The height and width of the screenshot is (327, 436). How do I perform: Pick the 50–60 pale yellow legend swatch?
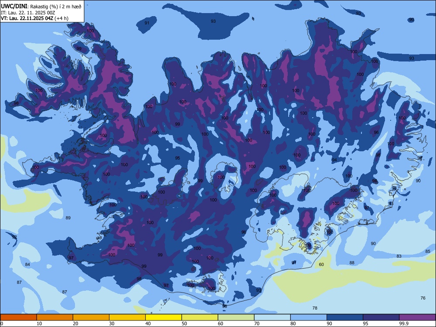tap(200, 317)
